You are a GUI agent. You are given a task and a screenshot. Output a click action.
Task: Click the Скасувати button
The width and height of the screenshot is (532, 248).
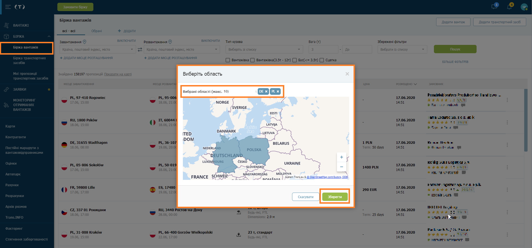click(306, 197)
